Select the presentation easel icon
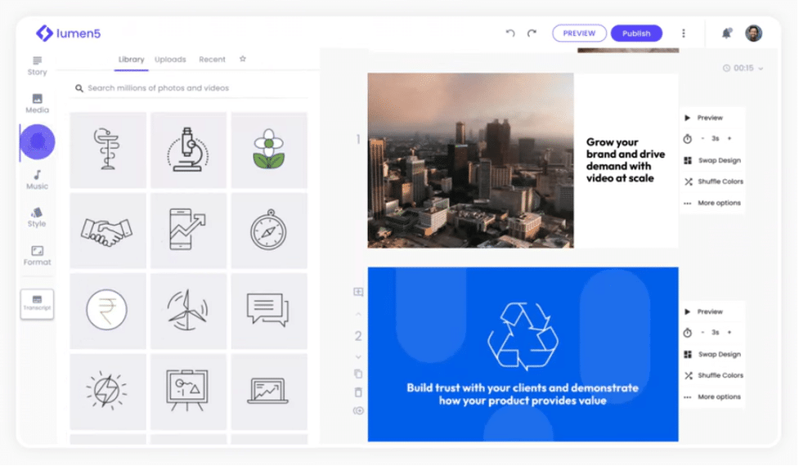The image size is (799, 466). tap(189, 392)
